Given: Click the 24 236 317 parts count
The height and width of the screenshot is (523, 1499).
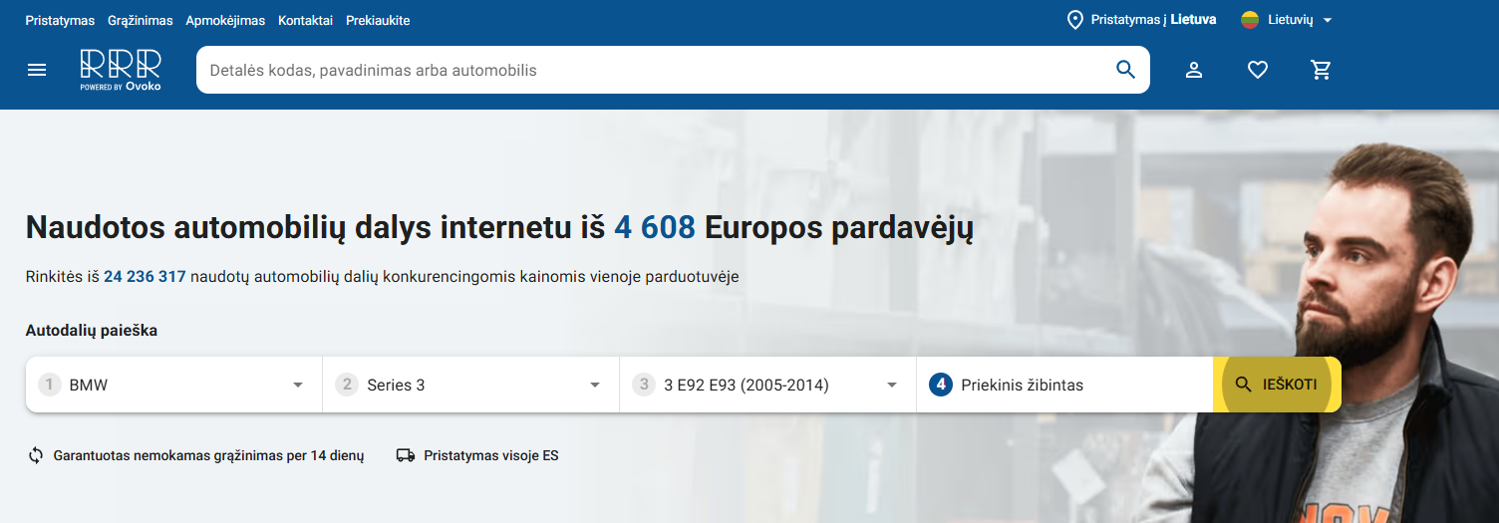Looking at the screenshot, I should pyautogui.click(x=145, y=277).
